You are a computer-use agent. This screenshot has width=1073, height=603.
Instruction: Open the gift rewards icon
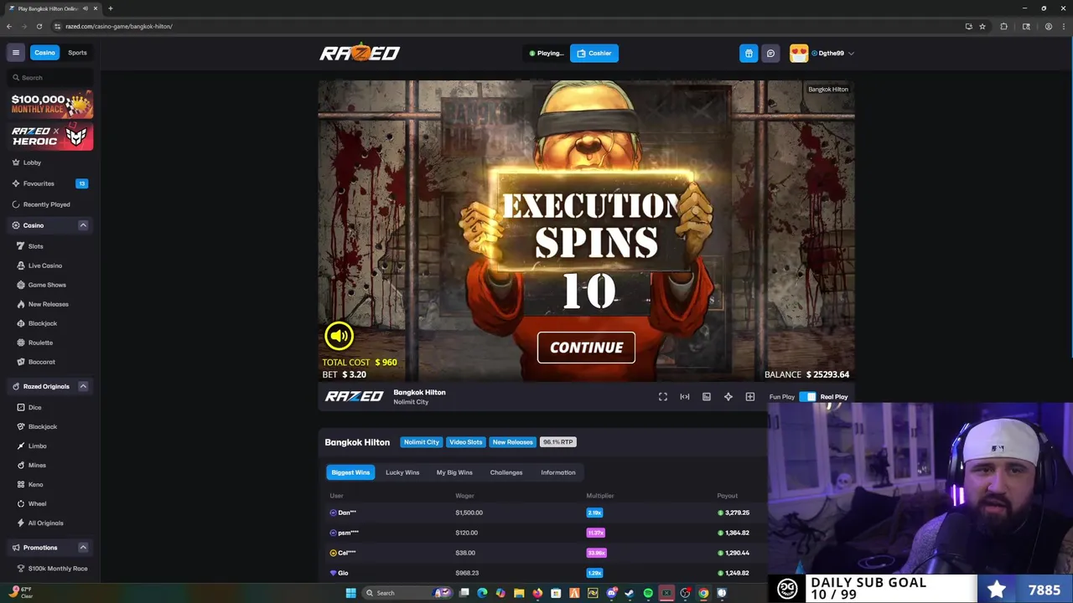(x=749, y=53)
